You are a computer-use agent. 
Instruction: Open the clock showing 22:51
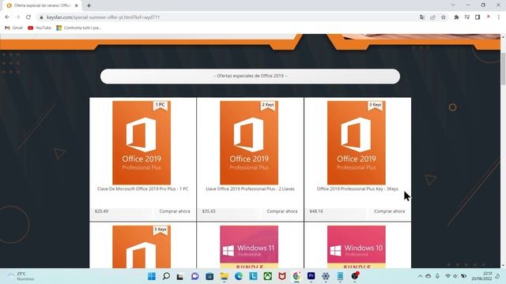pyautogui.click(x=482, y=276)
